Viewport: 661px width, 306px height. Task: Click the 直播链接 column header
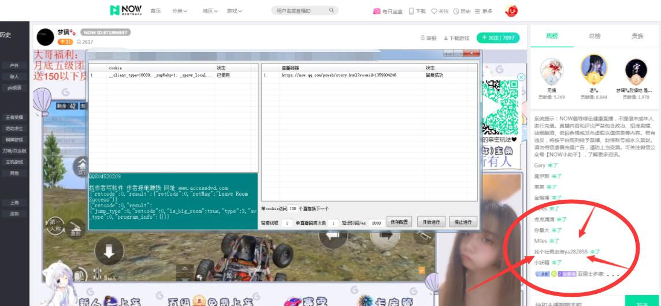point(352,68)
